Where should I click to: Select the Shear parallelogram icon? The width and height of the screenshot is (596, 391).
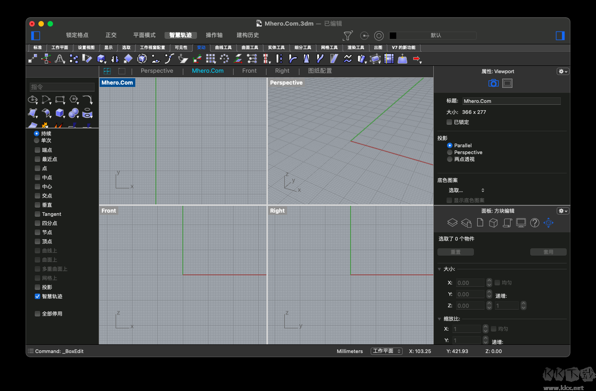point(334,59)
